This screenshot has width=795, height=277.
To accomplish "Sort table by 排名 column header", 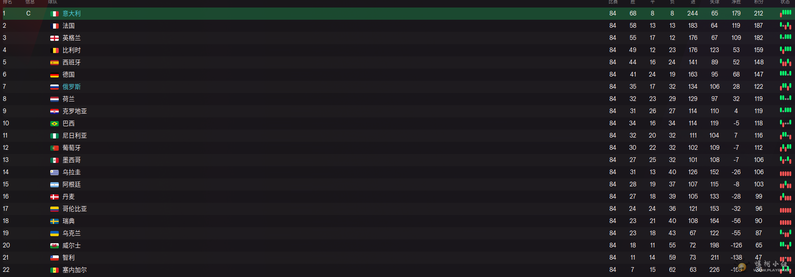I will (7, 2).
